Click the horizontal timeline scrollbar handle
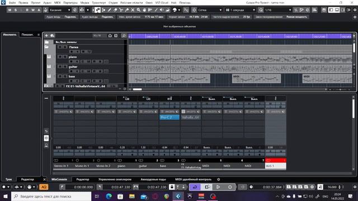 tap(137, 89)
